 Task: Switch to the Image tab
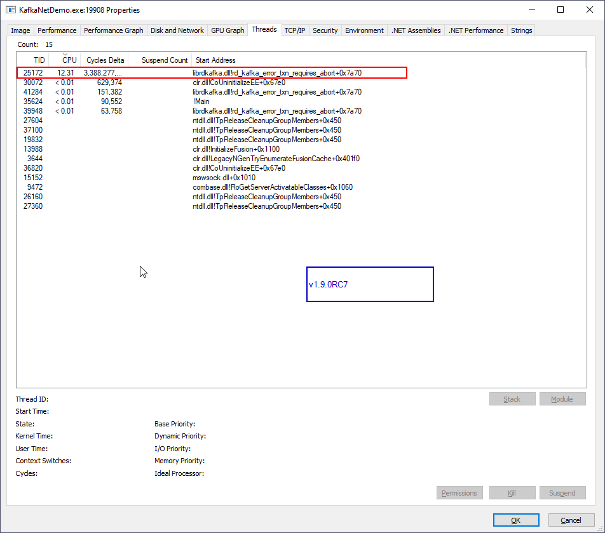[20, 30]
